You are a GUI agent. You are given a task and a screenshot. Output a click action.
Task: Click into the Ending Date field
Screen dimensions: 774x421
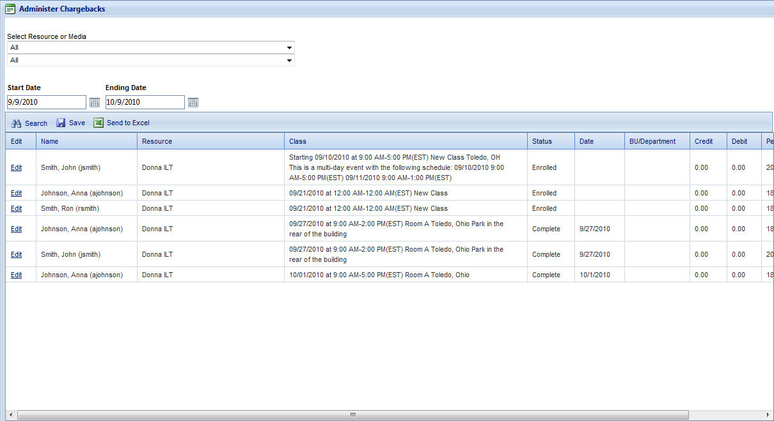145,102
